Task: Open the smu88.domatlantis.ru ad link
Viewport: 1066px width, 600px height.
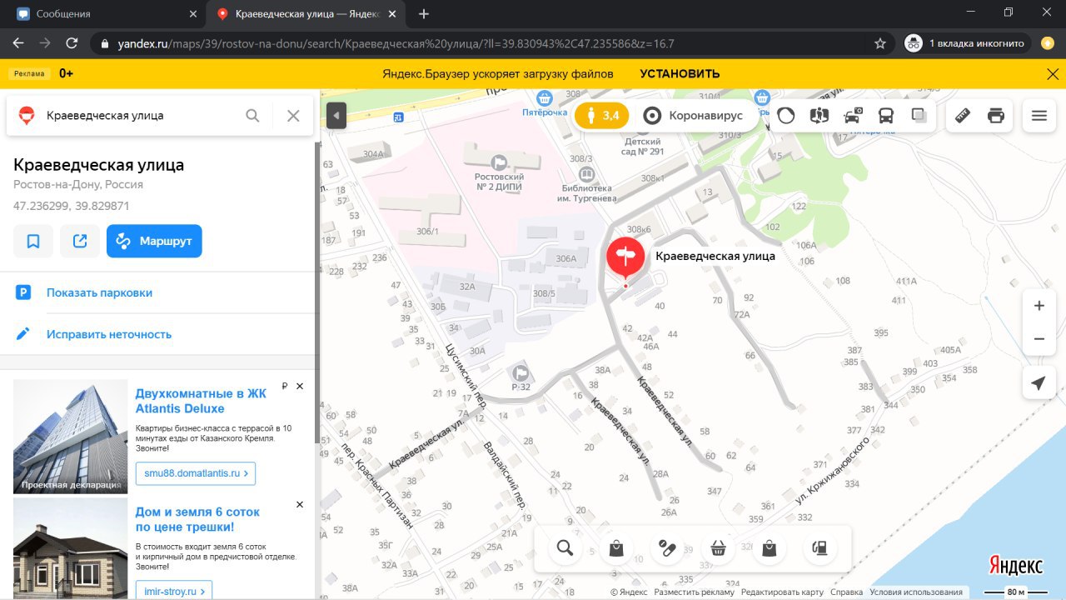Action: (196, 472)
